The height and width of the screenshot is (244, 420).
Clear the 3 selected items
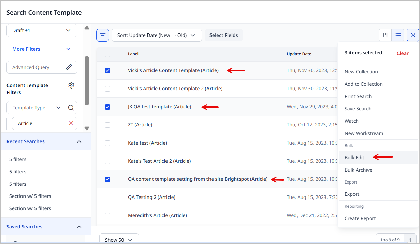click(x=403, y=53)
